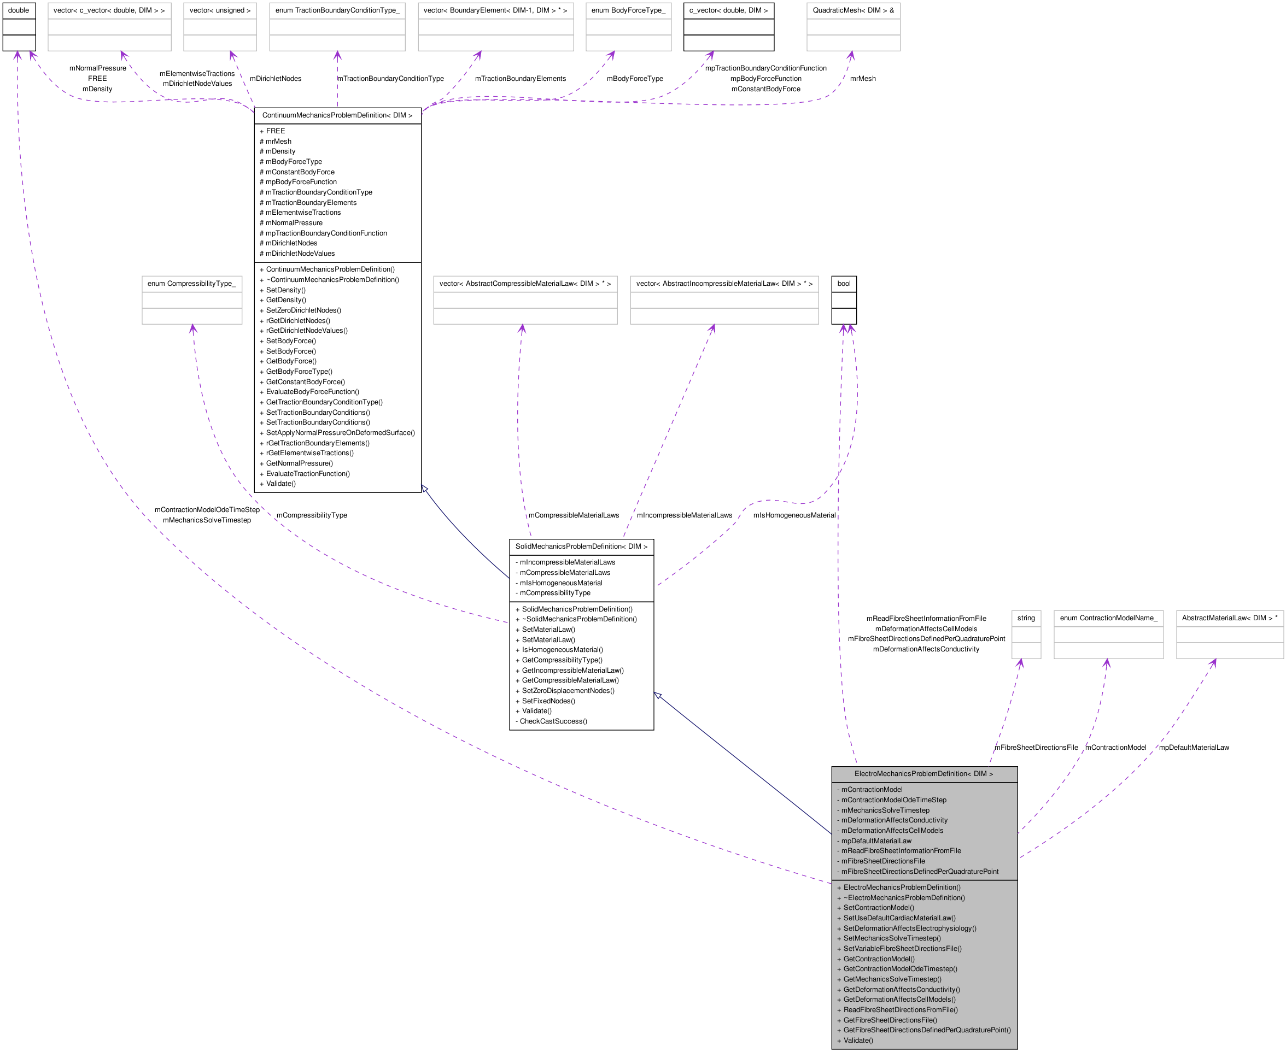Click '+ SetApplyNormalPressureOnDeformedSurface()' method
1286x1052 pixels.
pos(337,433)
